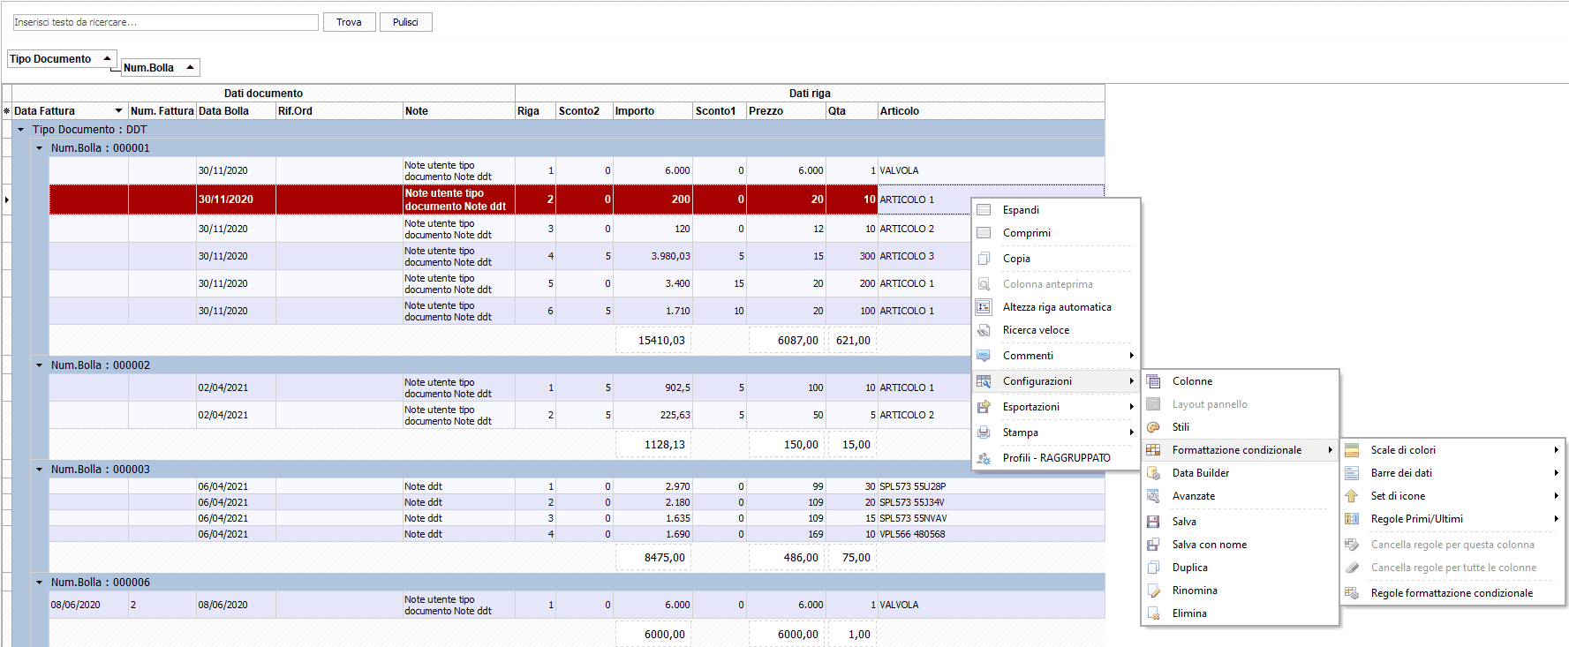Collapse the Num.Bolla : 000003 group
1569x647 pixels.
click(39, 470)
